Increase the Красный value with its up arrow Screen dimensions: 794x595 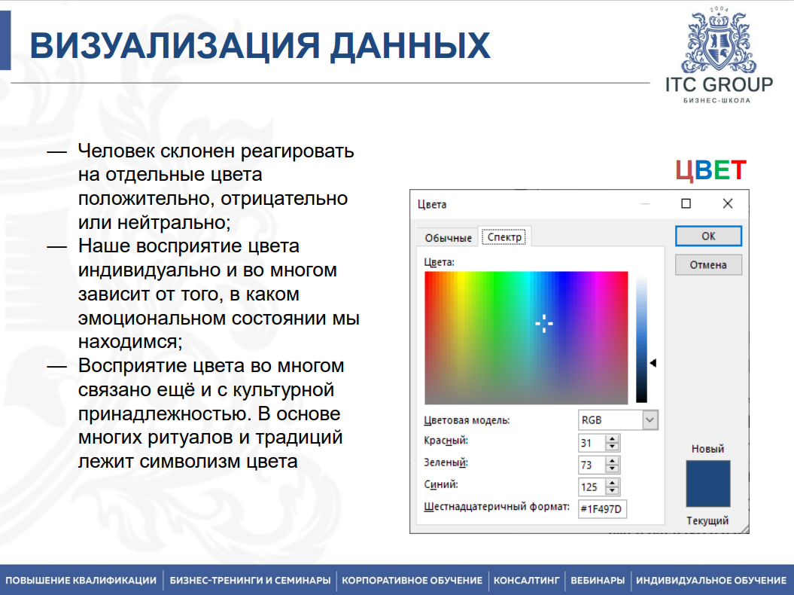click(x=613, y=439)
